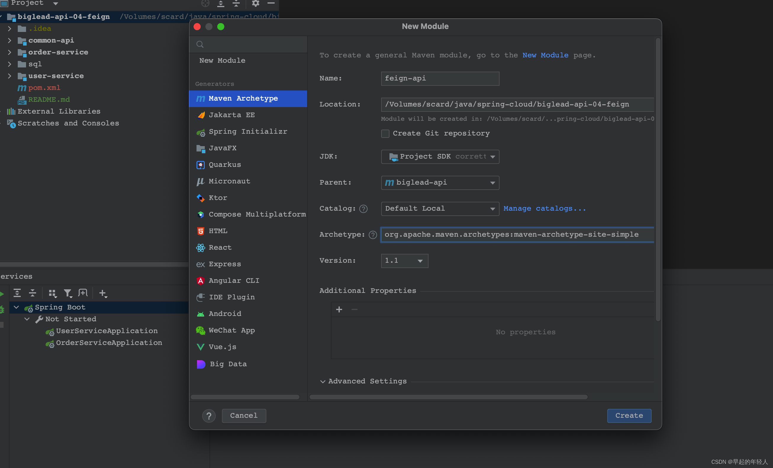Click the React atom icon
Screen dimensions: 773x468
point(200,248)
